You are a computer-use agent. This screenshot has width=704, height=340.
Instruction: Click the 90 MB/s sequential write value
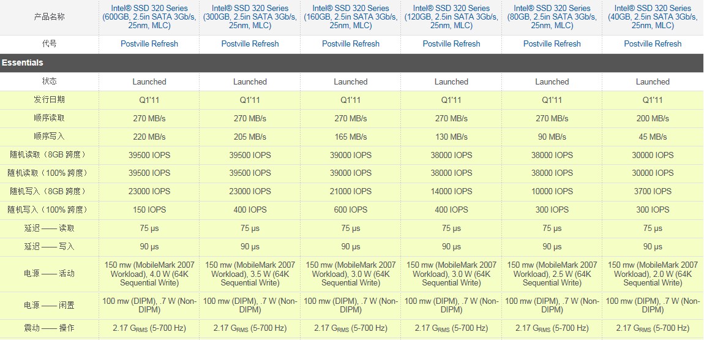pyautogui.click(x=552, y=137)
